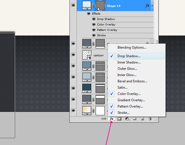Choose Blending Options from the menu
Image resolution: width=185 pixels, height=145 pixels.
[x=132, y=47]
